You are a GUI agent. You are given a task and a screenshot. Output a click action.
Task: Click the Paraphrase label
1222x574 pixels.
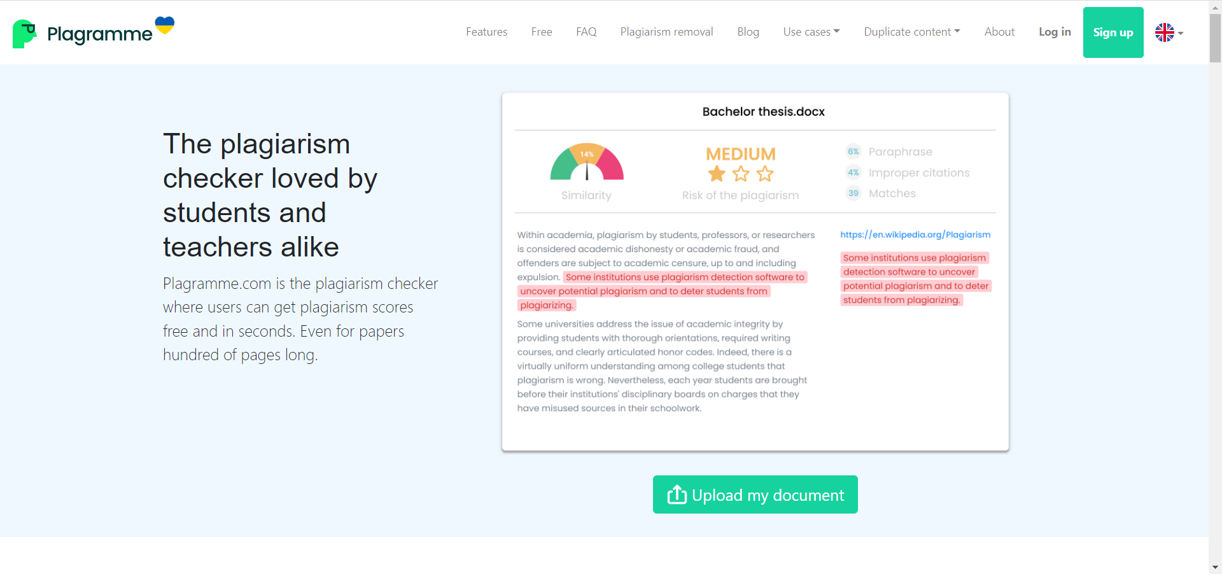pyautogui.click(x=901, y=151)
